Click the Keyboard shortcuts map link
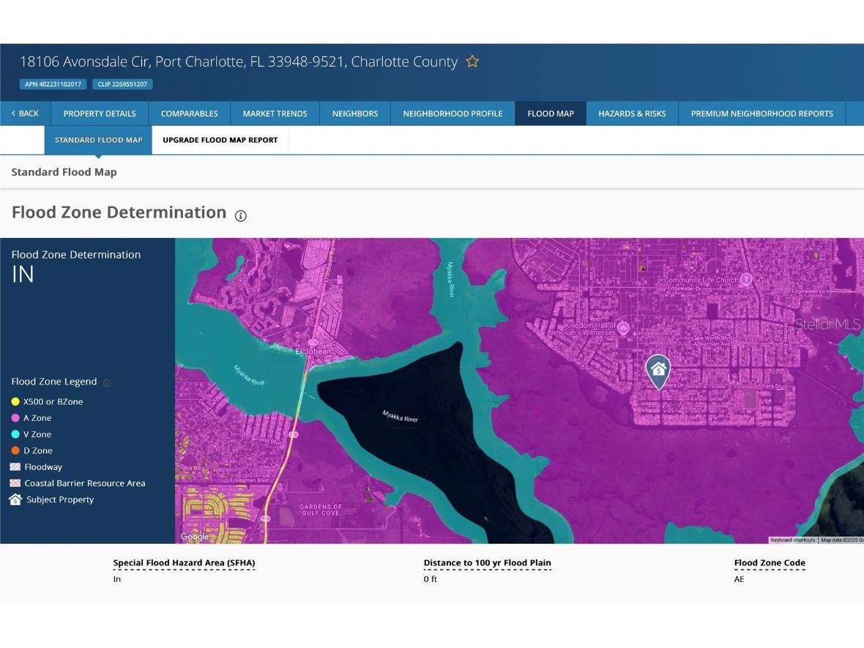 792,540
